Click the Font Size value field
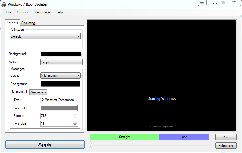Image resolution: width=242 pixels, height=153 pixels. [57, 123]
